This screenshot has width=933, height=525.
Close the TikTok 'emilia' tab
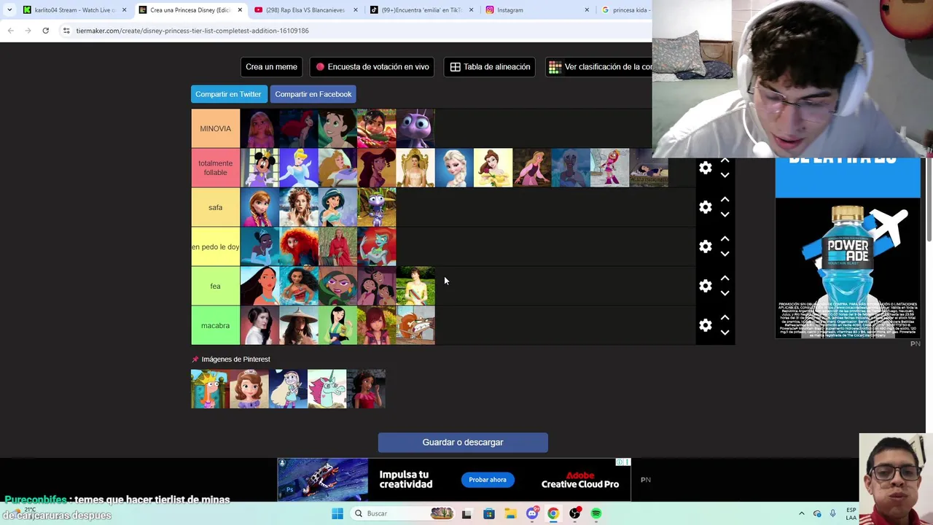(x=471, y=10)
